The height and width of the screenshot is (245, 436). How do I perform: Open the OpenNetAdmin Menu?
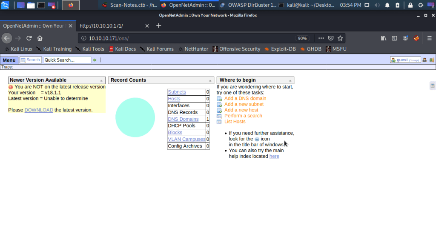(x=9, y=60)
